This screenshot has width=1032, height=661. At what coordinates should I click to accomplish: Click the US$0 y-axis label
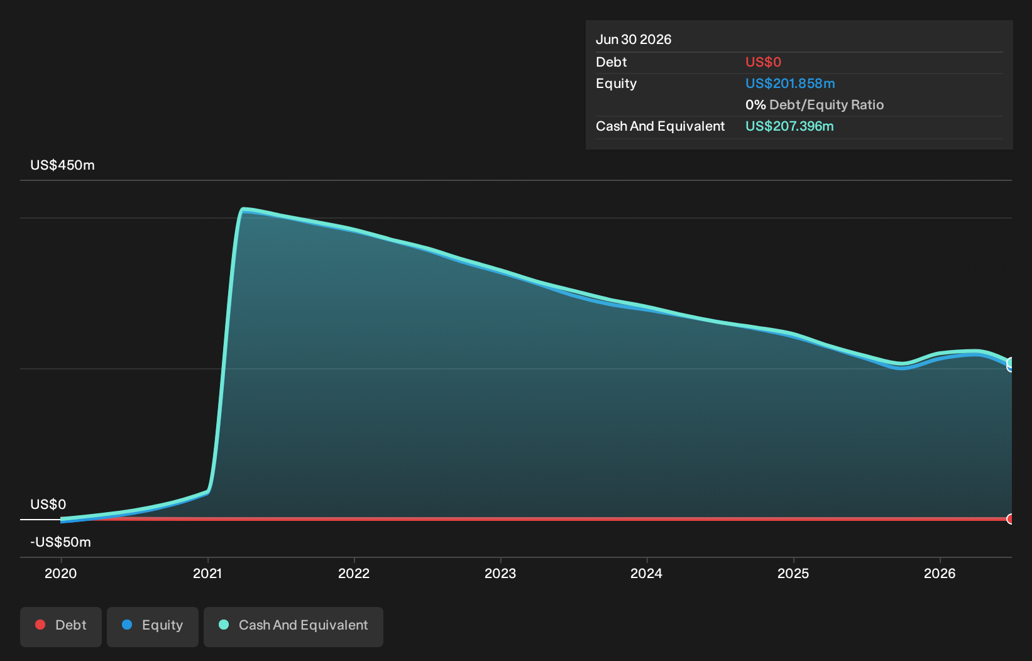48,505
